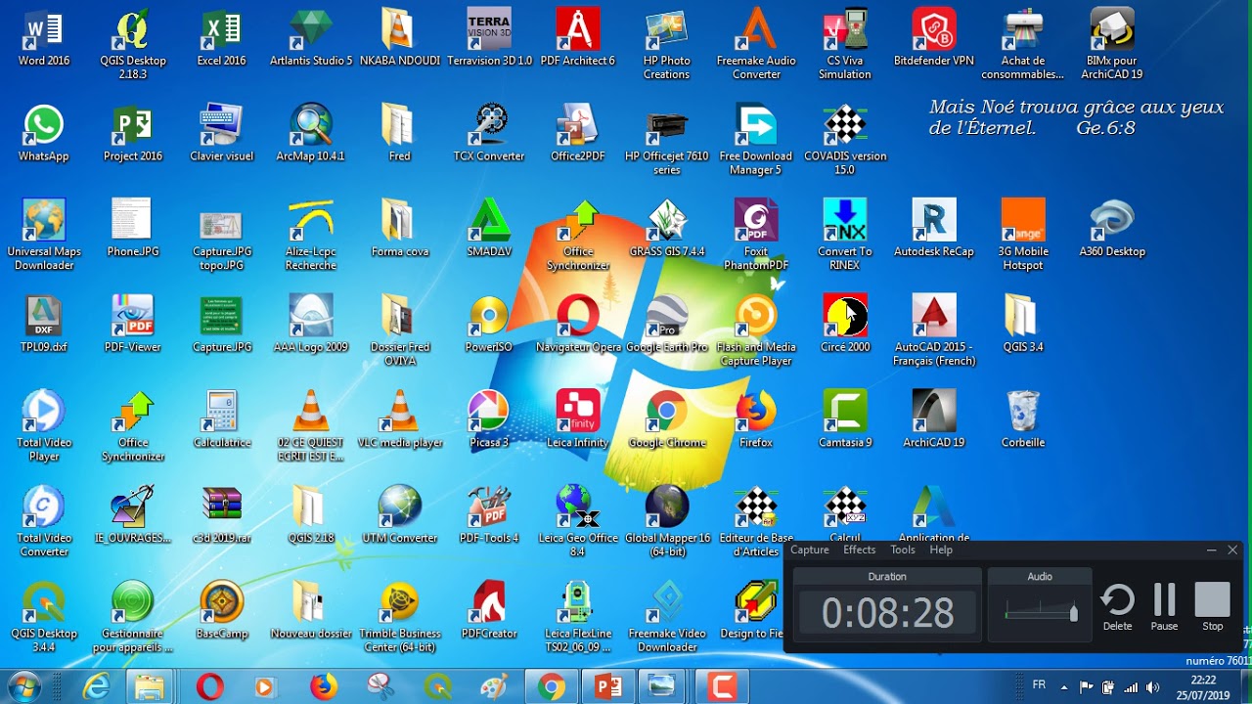Open the PDFCreator desktop icon

(x=489, y=612)
